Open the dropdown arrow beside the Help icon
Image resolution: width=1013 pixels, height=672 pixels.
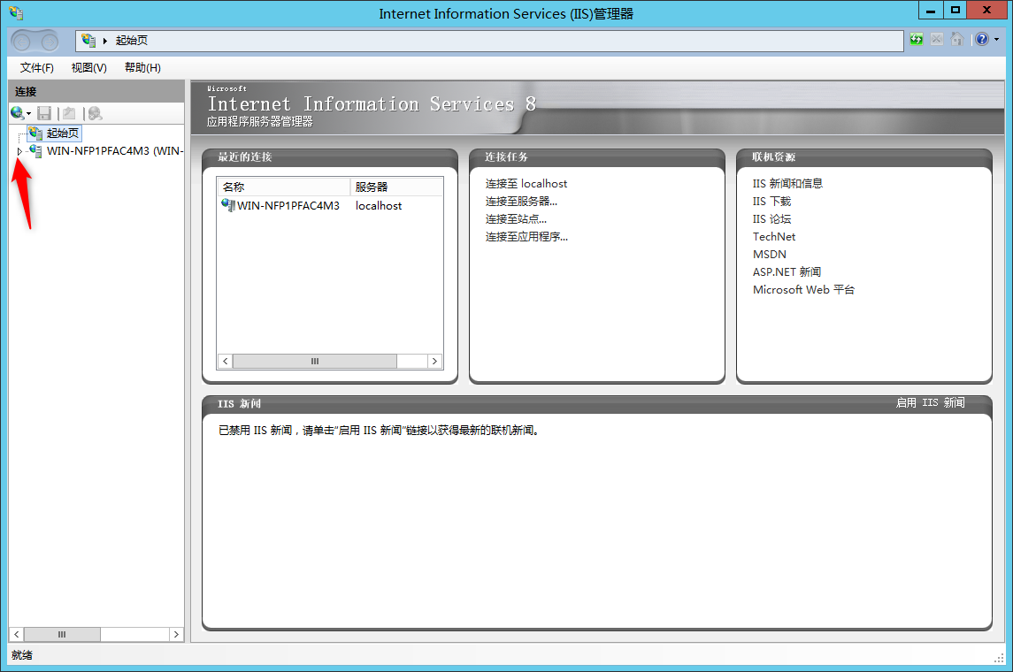click(x=996, y=40)
